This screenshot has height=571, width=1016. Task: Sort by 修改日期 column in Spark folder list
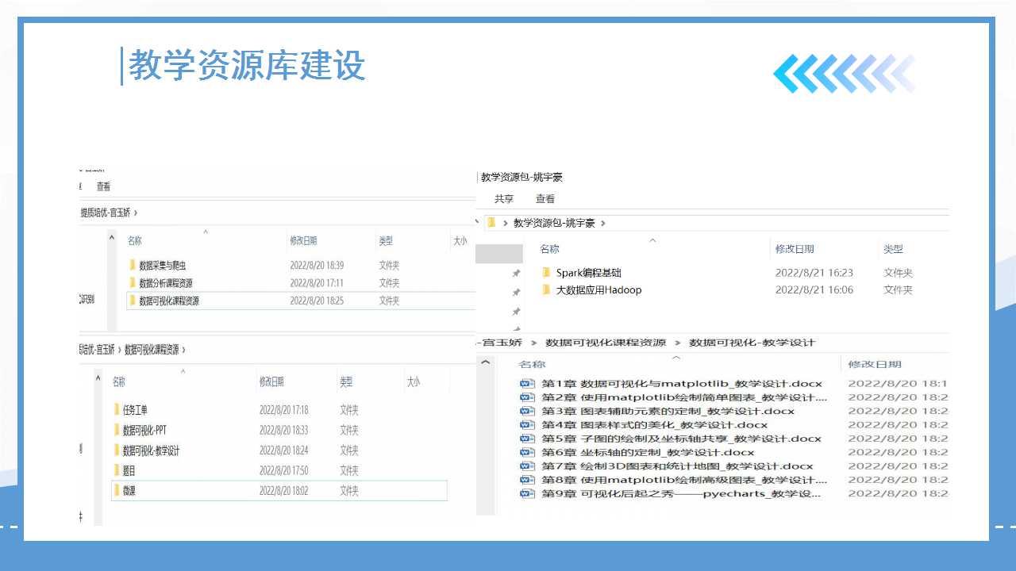[794, 249]
